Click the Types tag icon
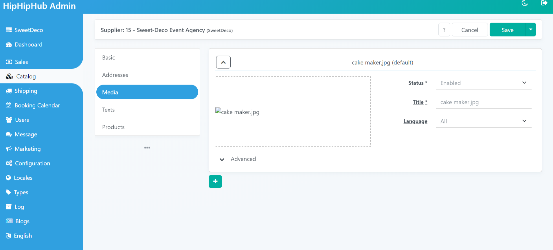 coord(8,192)
